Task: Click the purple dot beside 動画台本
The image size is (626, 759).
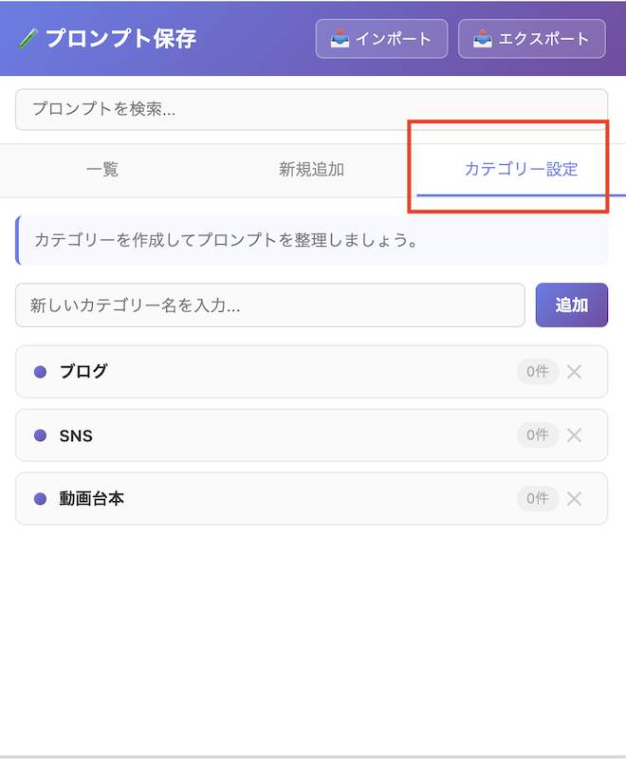Action: click(40, 499)
